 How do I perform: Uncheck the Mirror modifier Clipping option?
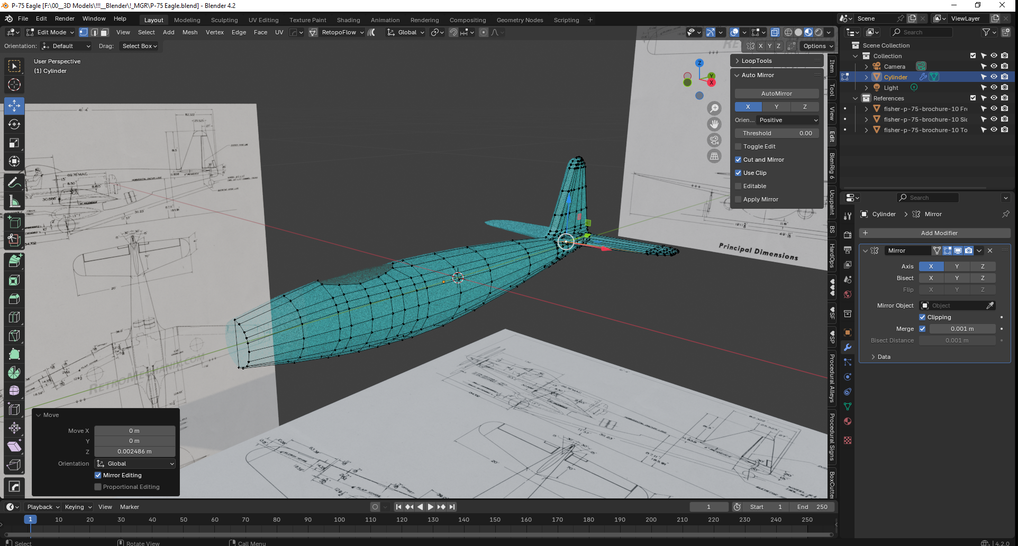pos(922,317)
